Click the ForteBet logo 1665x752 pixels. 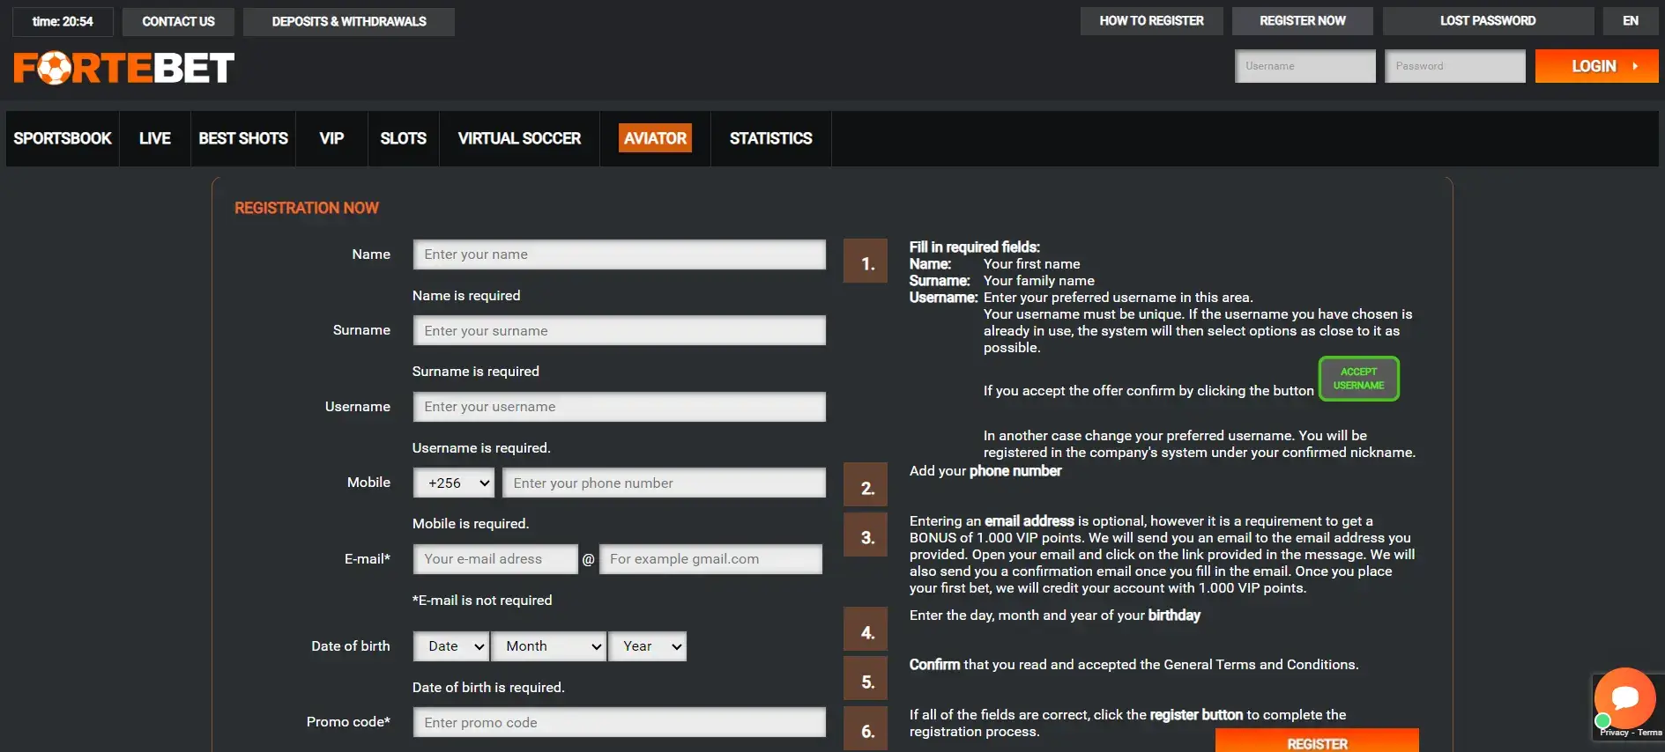pyautogui.click(x=124, y=68)
